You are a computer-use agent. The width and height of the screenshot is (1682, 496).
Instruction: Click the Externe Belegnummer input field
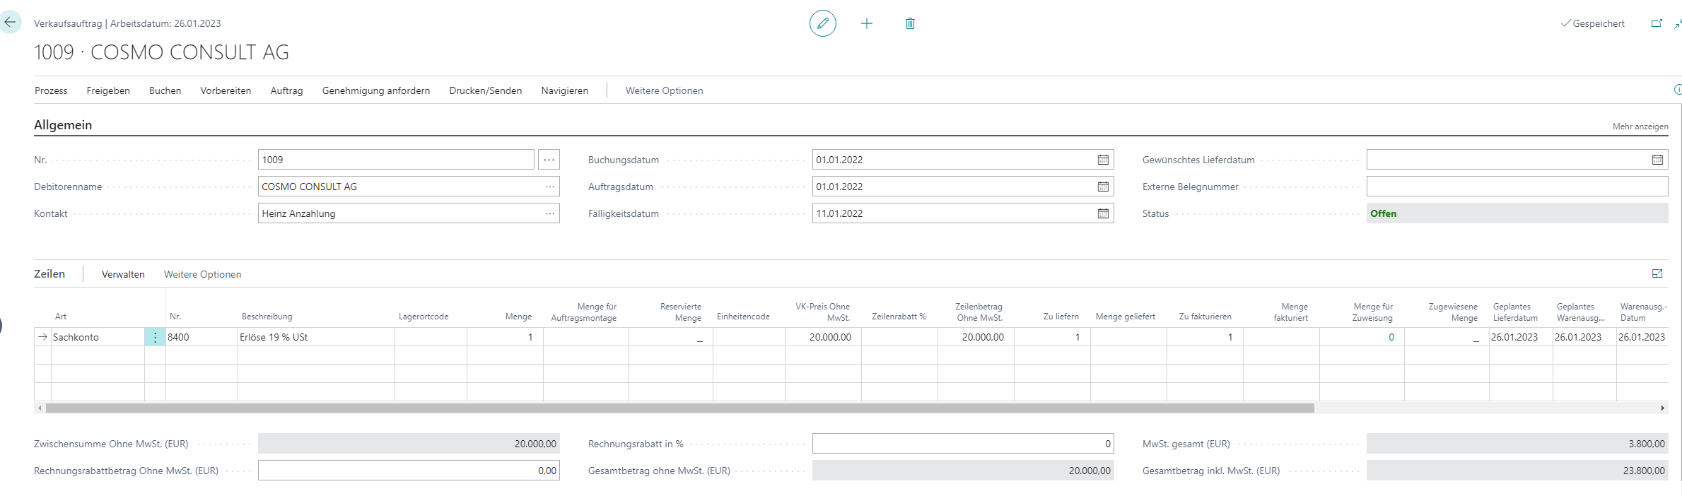[1517, 187]
